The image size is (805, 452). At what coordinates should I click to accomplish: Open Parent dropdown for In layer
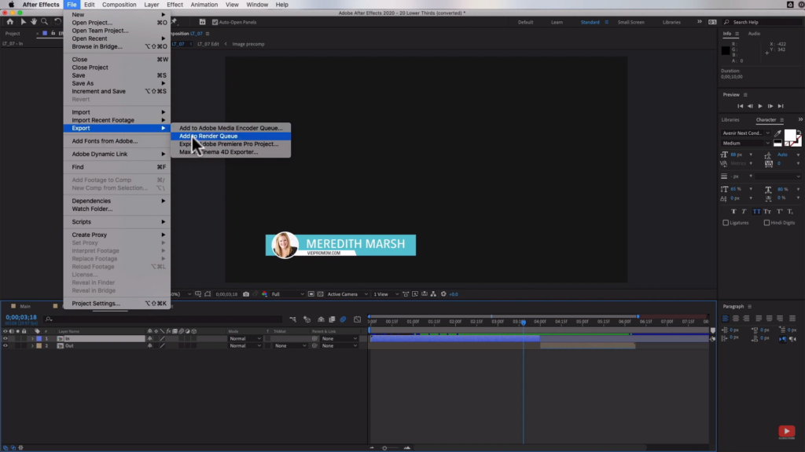click(339, 339)
